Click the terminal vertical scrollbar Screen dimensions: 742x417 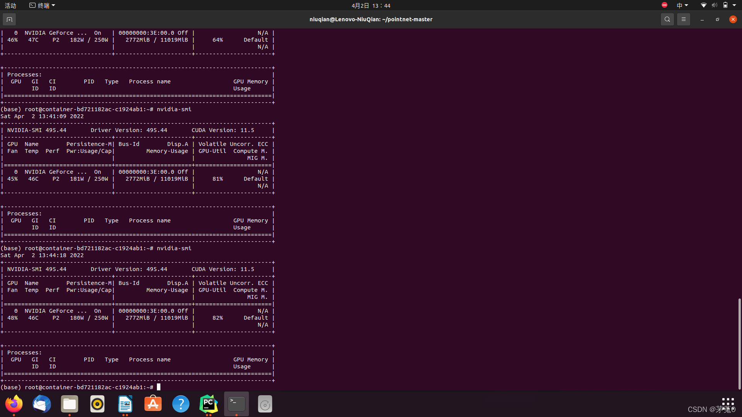point(739,344)
